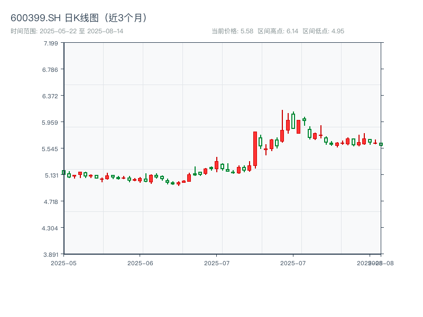This screenshot has height=317, width=423.
Task: Click the 6.786 y-axis label
Action: pos(50,70)
